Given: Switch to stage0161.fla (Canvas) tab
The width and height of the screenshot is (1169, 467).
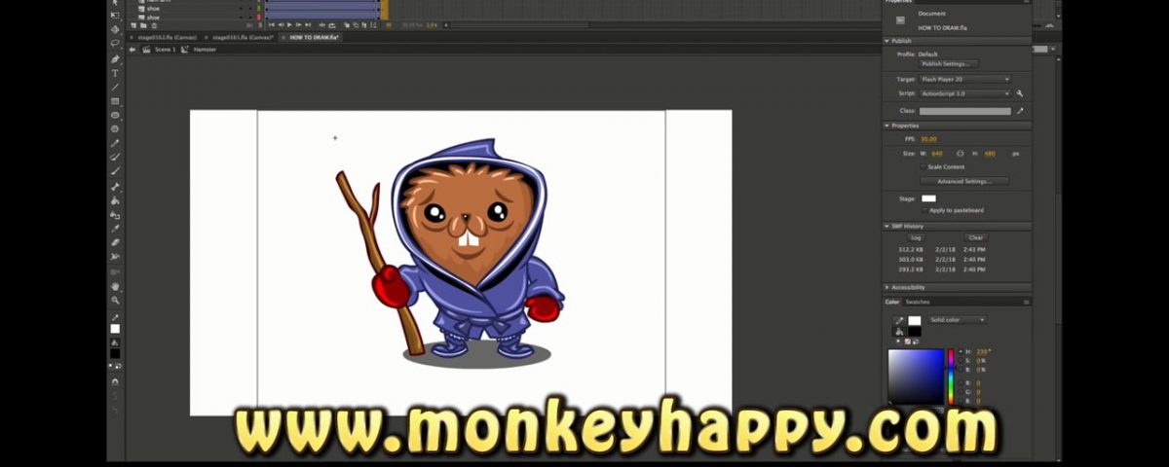Looking at the screenshot, I should [243, 37].
